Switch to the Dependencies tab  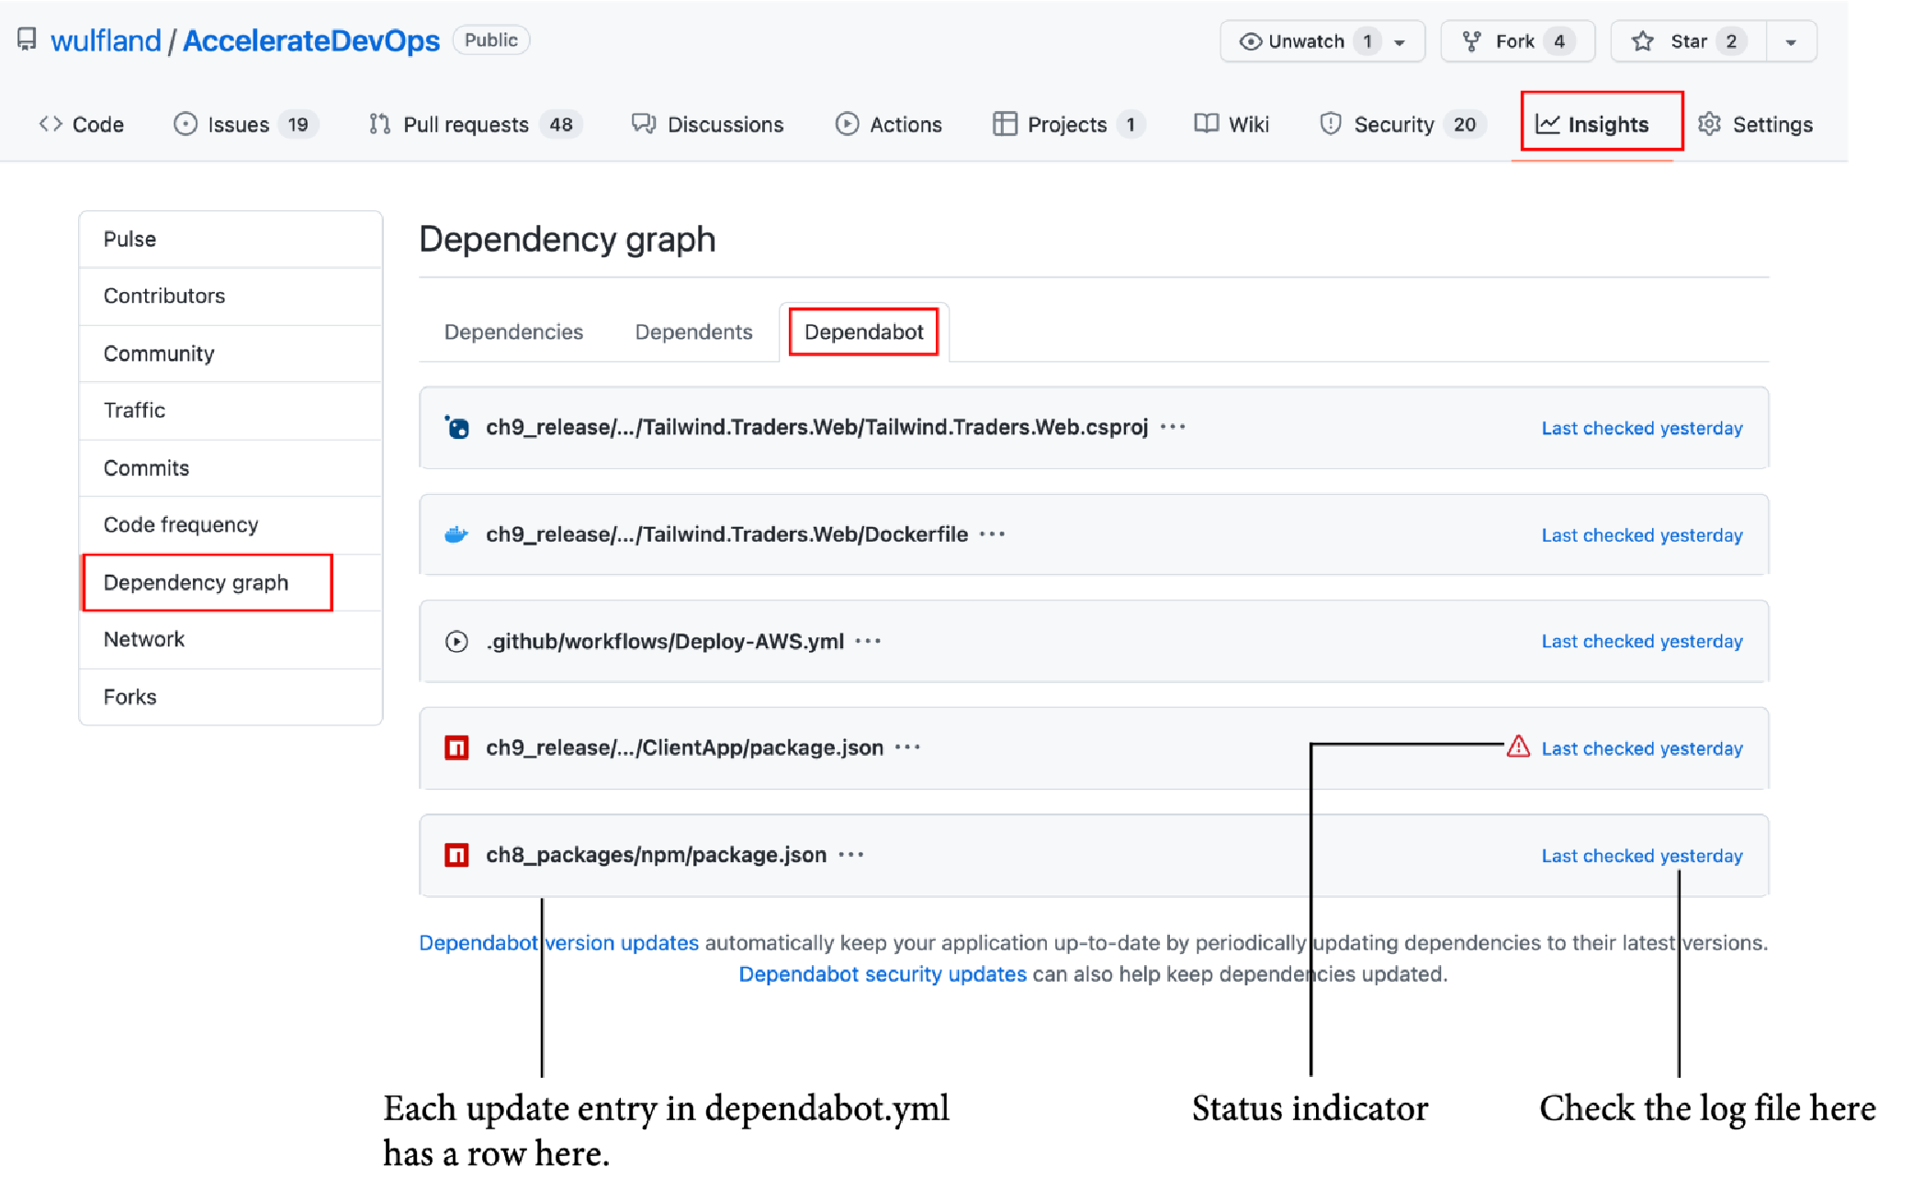point(513,331)
